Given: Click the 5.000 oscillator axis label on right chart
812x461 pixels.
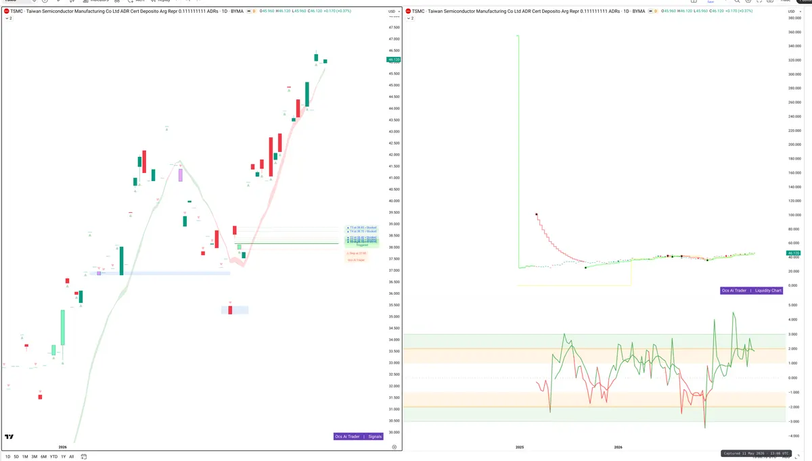Looking at the screenshot, I should [x=794, y=306].
